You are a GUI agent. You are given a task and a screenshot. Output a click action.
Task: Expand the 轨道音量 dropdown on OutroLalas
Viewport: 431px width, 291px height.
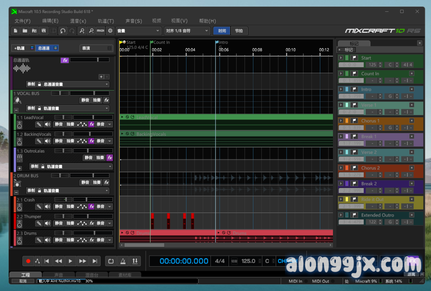(x=77, y=167)
